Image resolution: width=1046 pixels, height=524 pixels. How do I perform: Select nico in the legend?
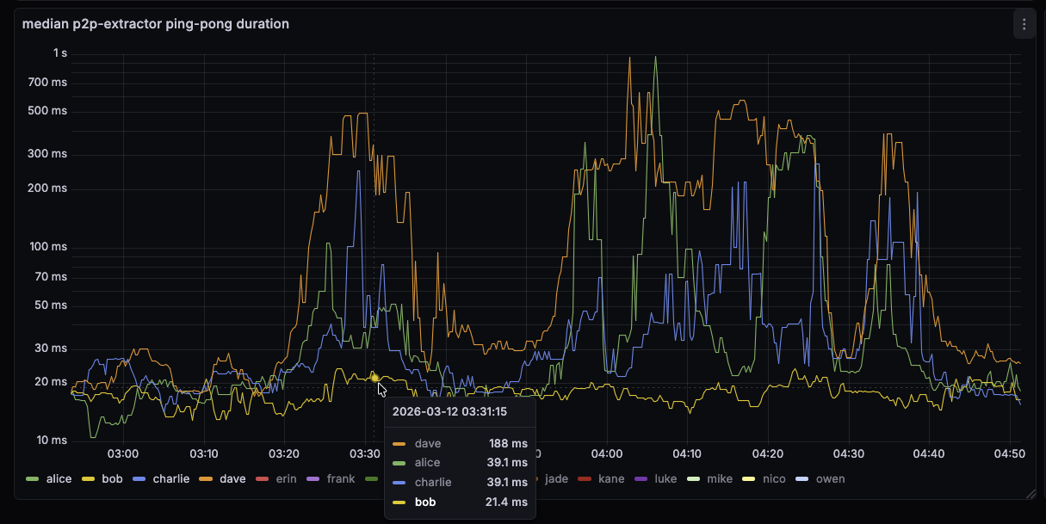pos(774,478)
